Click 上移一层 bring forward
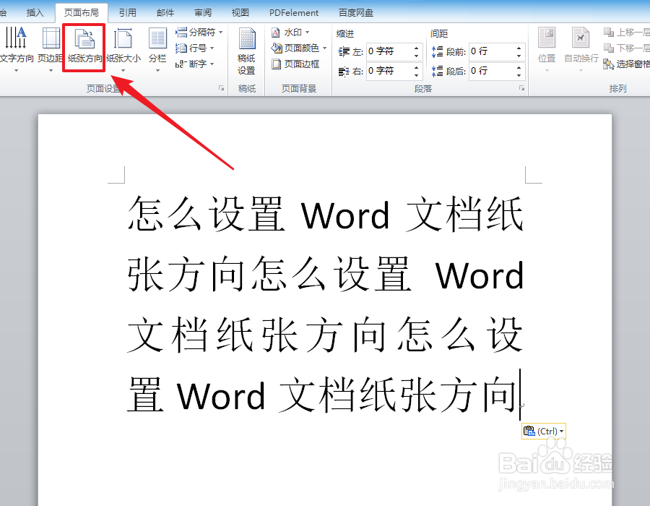Viewport: 650px width, 506px height. pos(626,33)
